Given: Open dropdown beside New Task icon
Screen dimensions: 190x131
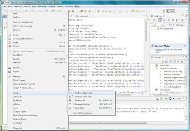Looking at the screenshot, I should pos(157,20).
